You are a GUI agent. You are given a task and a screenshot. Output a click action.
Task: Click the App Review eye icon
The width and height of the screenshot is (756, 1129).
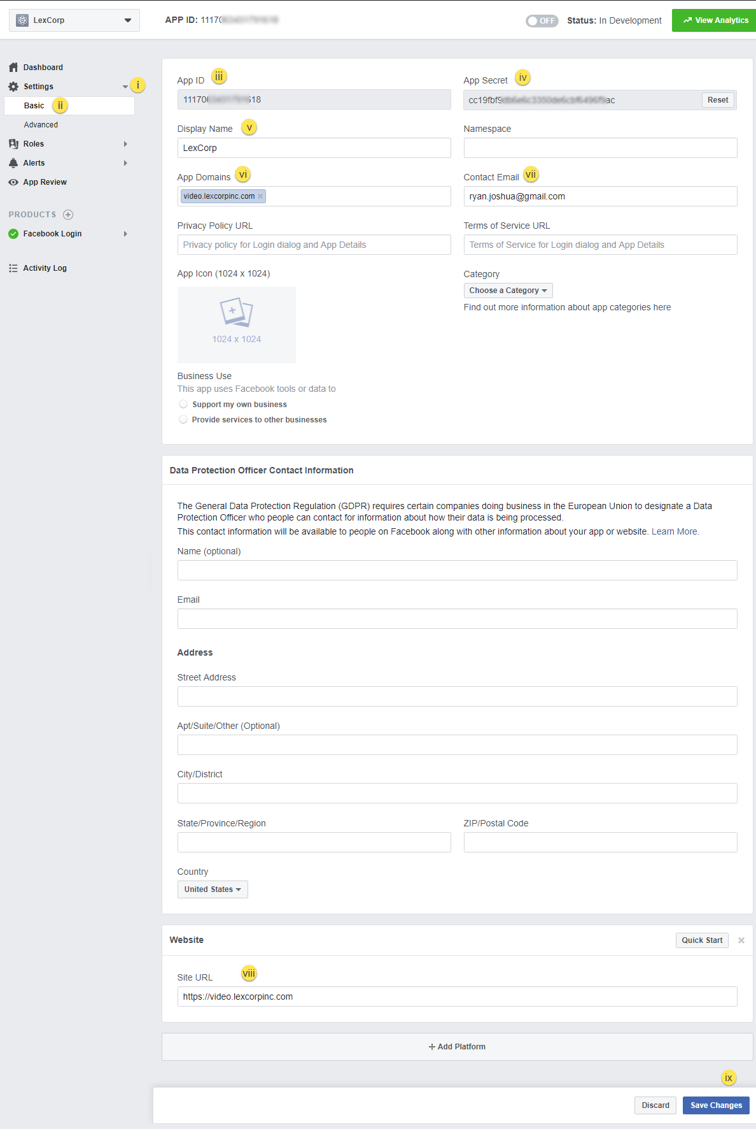tap(13, 182)
